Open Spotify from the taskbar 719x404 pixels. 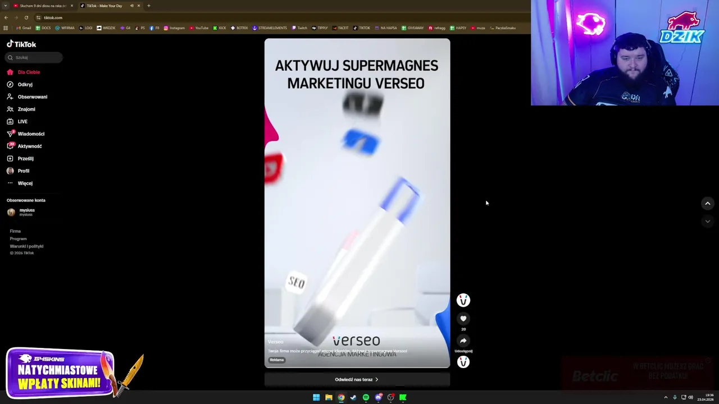coord(366,397)
